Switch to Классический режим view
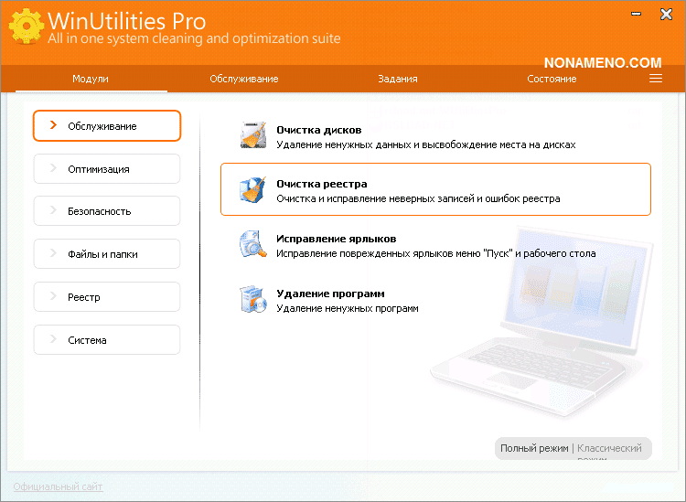 [610, 448]
